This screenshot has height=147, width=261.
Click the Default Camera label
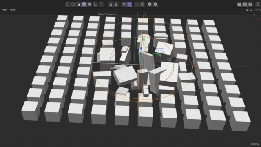(x=106, y=14)
